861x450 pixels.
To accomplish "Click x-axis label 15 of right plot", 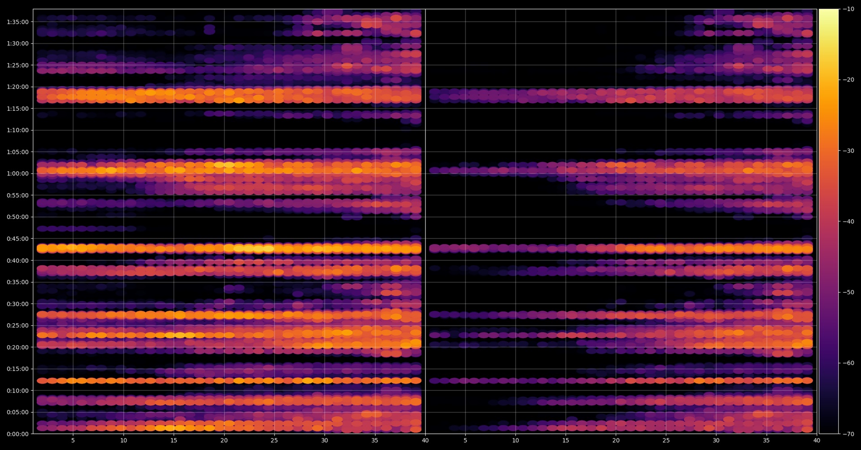I will coord(565,441).
